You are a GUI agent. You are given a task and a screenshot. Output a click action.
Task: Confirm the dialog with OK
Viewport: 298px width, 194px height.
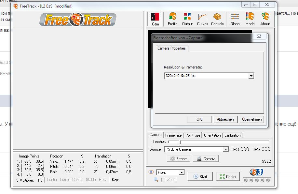pos(199,119)
